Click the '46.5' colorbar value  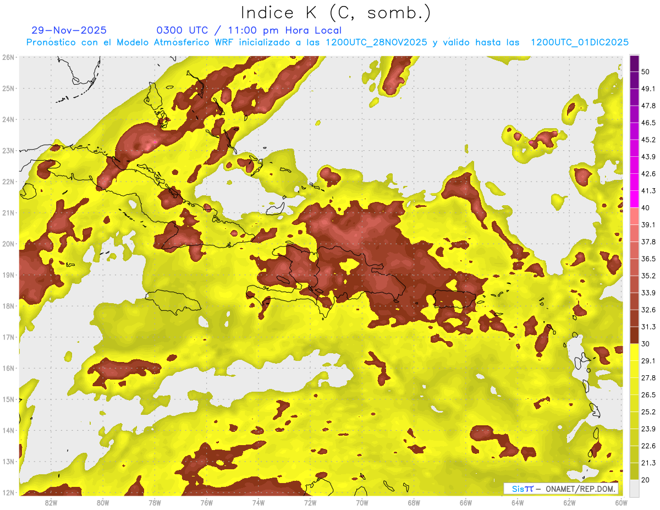pyautogui.click(x=648, y=123)
